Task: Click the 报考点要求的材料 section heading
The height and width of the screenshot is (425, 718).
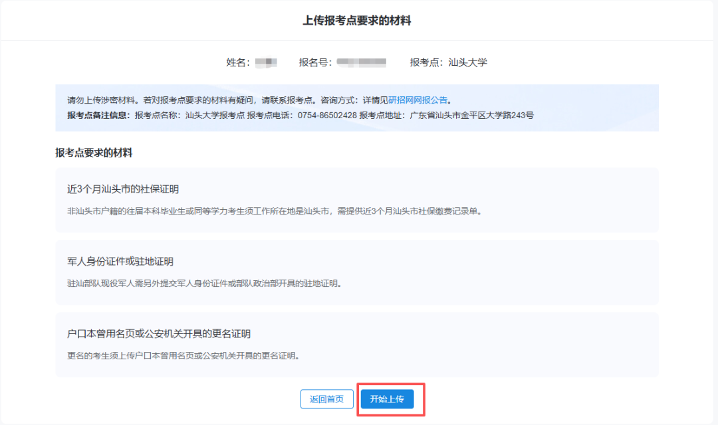Action: 94,153
